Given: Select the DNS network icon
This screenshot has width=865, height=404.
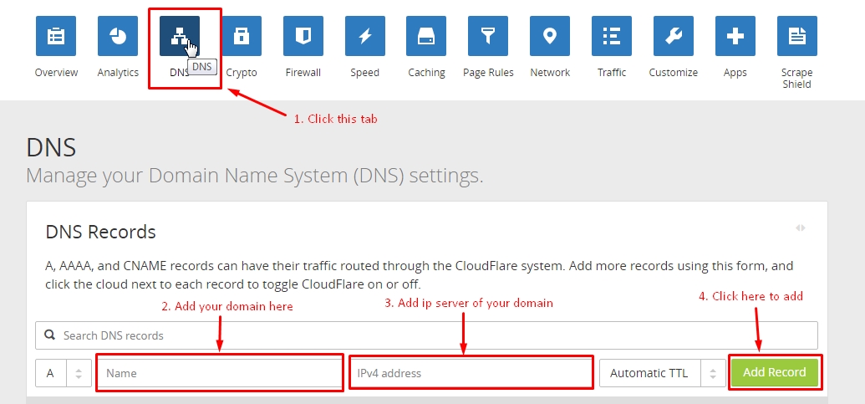Looking at the screenshot, I should point(180,36).
